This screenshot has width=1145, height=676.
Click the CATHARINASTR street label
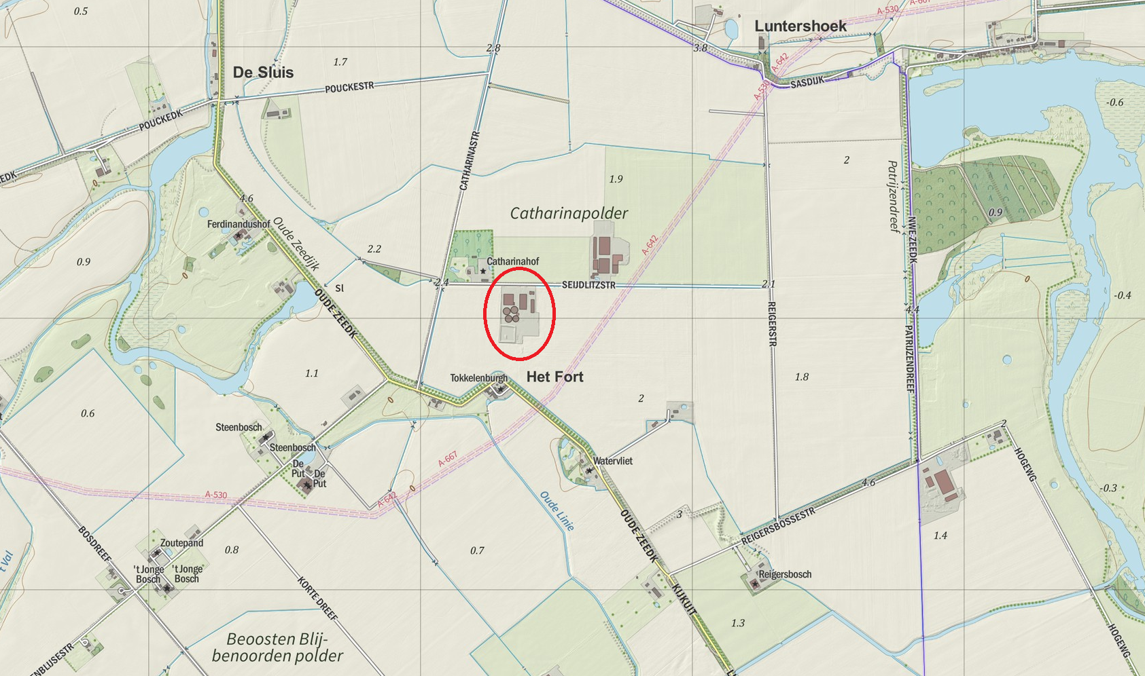click(469, 161)
